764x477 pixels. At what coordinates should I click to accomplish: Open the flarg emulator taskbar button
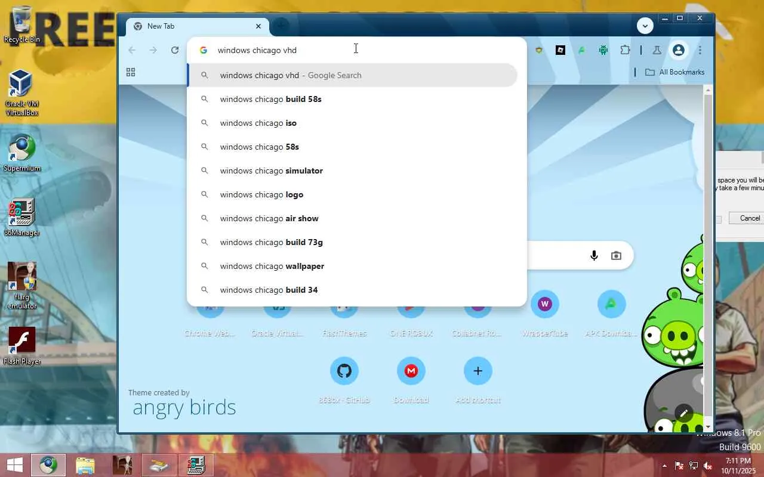[x=122, y=465]
